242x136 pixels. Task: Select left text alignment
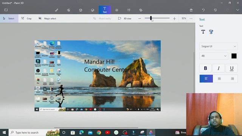point(206,79)
